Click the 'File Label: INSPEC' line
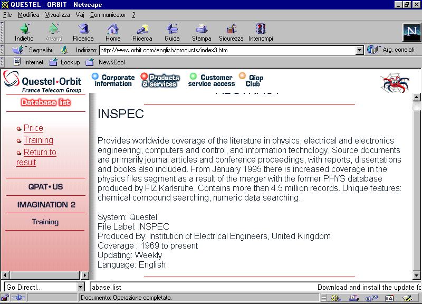 (x=133, y=226)
